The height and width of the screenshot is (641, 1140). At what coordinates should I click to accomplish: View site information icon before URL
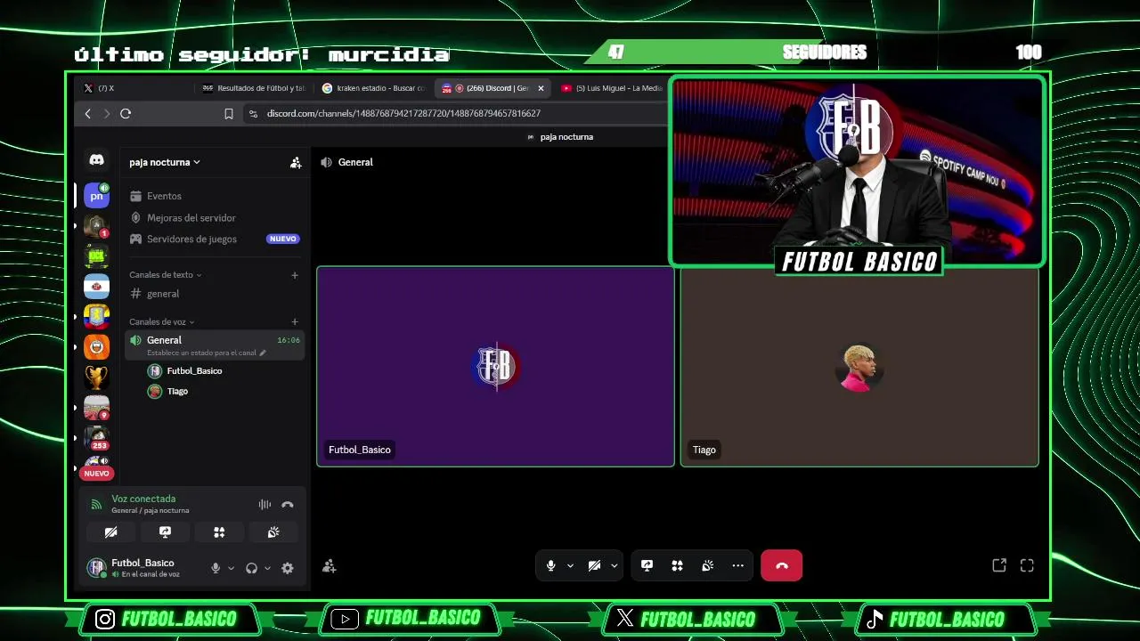point(253,114)
